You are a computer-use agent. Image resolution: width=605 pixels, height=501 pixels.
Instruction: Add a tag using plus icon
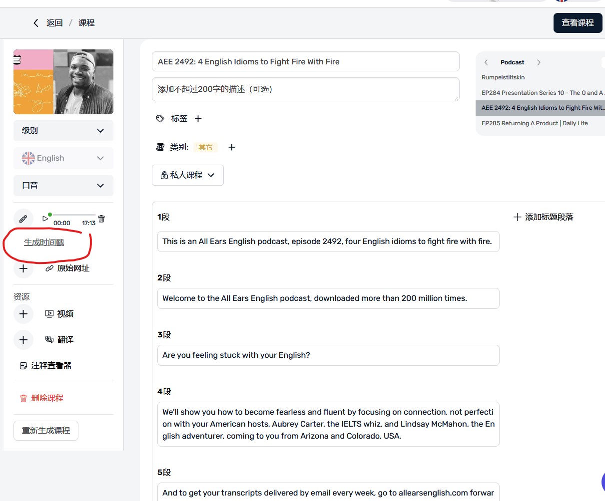[x=198, y=118]
